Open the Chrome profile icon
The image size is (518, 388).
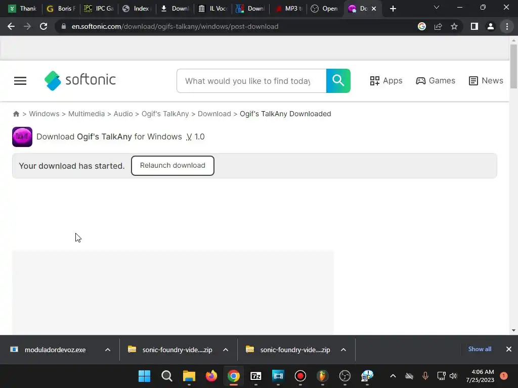coord(491,26)
